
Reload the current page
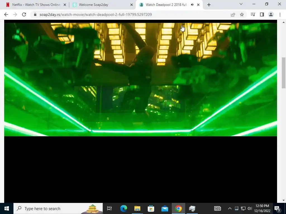[24, 14]
